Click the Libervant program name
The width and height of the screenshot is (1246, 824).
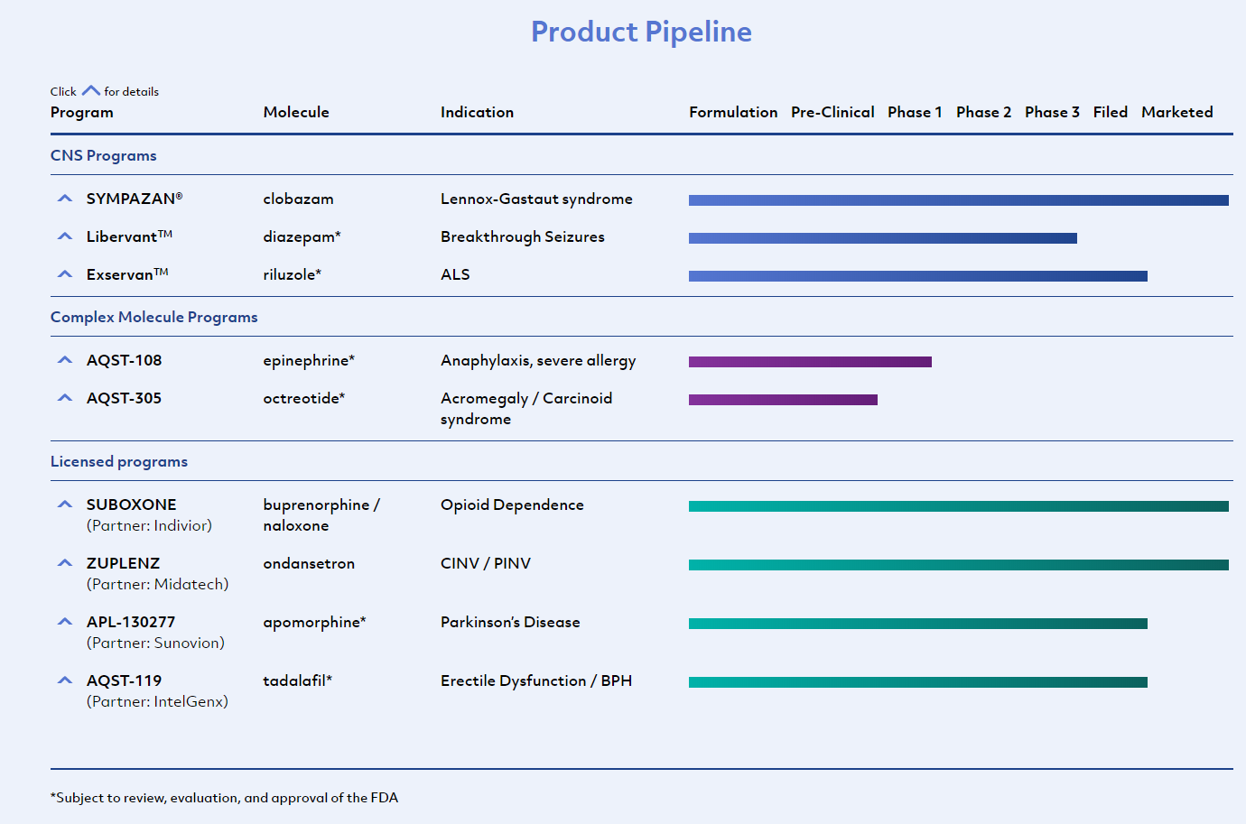click(x=129, y=236)
